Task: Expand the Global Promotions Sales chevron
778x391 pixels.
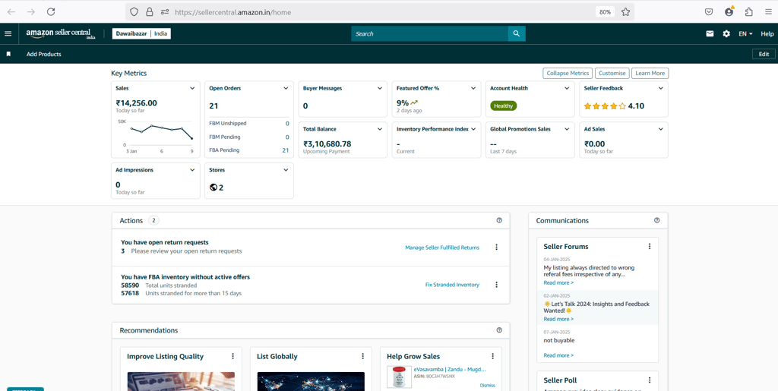Action: pyautogui.click(x=567, y=129)
